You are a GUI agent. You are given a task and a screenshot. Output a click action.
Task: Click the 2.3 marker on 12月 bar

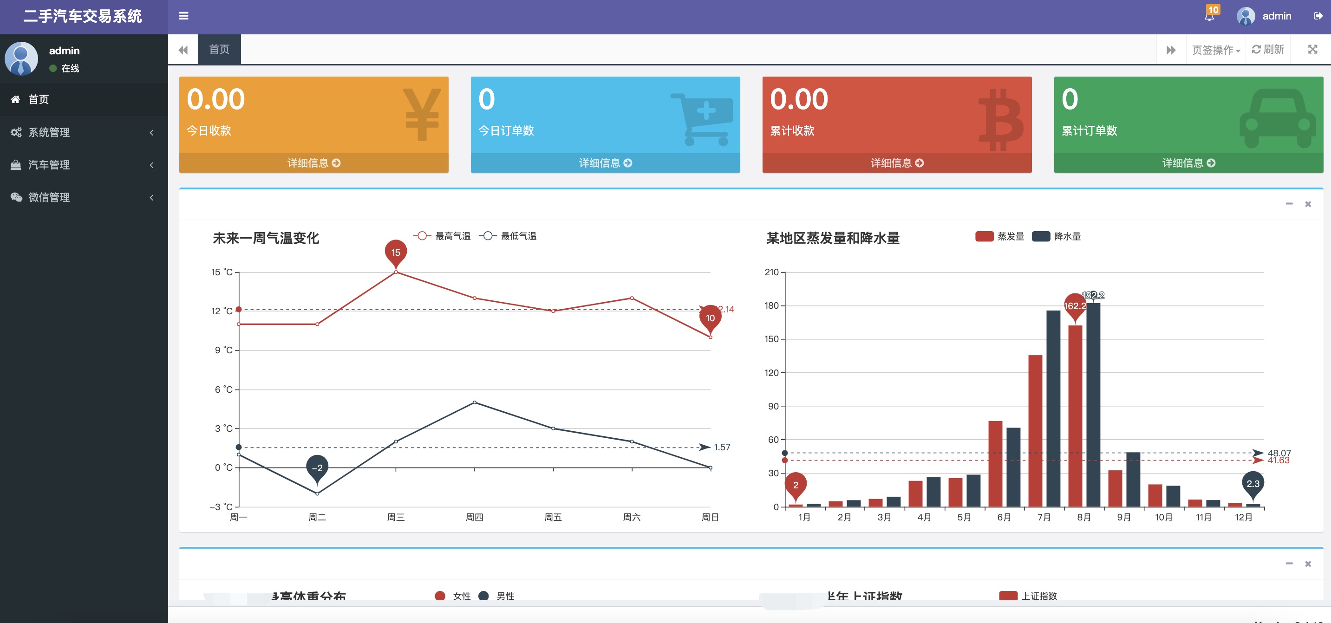[1253, 485]
